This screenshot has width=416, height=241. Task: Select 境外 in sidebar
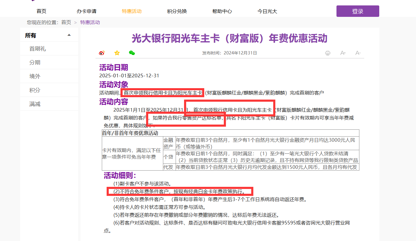(x=49, y=76)
